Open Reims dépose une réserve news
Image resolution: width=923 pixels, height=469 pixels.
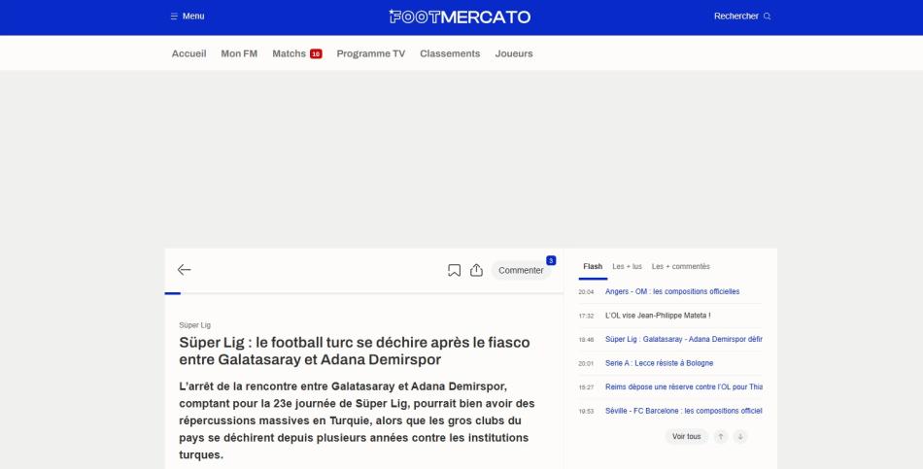(683, 387)
